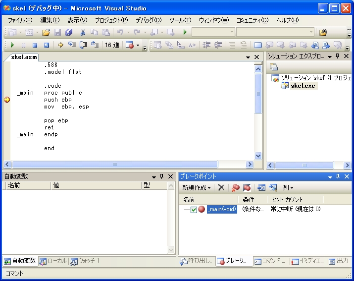Delete selected breakpoint with X icon

(x=221, y=187)
